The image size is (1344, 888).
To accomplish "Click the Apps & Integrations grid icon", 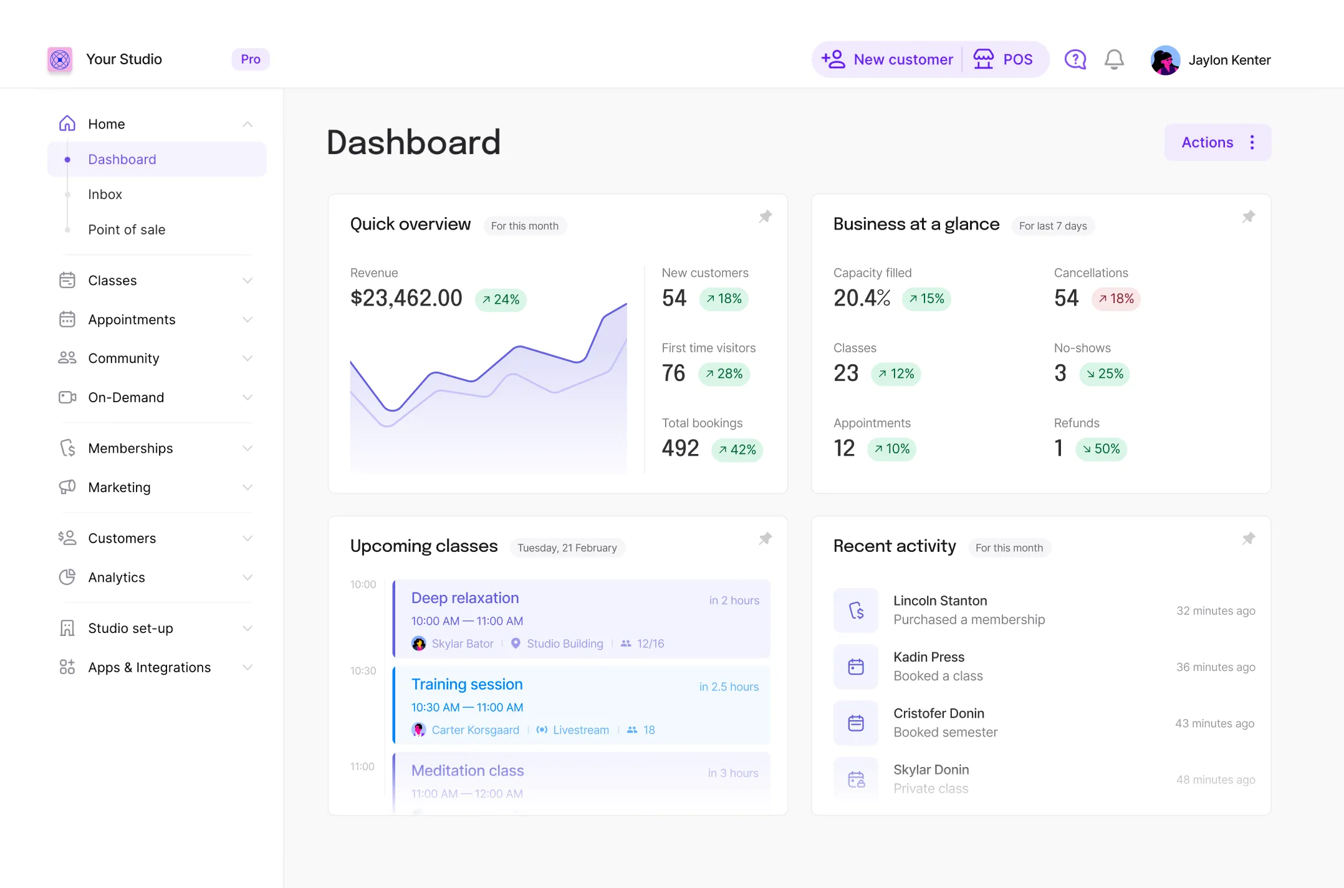I will [x=67, y=667].
